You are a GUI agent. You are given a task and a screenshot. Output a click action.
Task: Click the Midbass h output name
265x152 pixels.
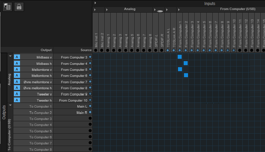click(37, 63)
